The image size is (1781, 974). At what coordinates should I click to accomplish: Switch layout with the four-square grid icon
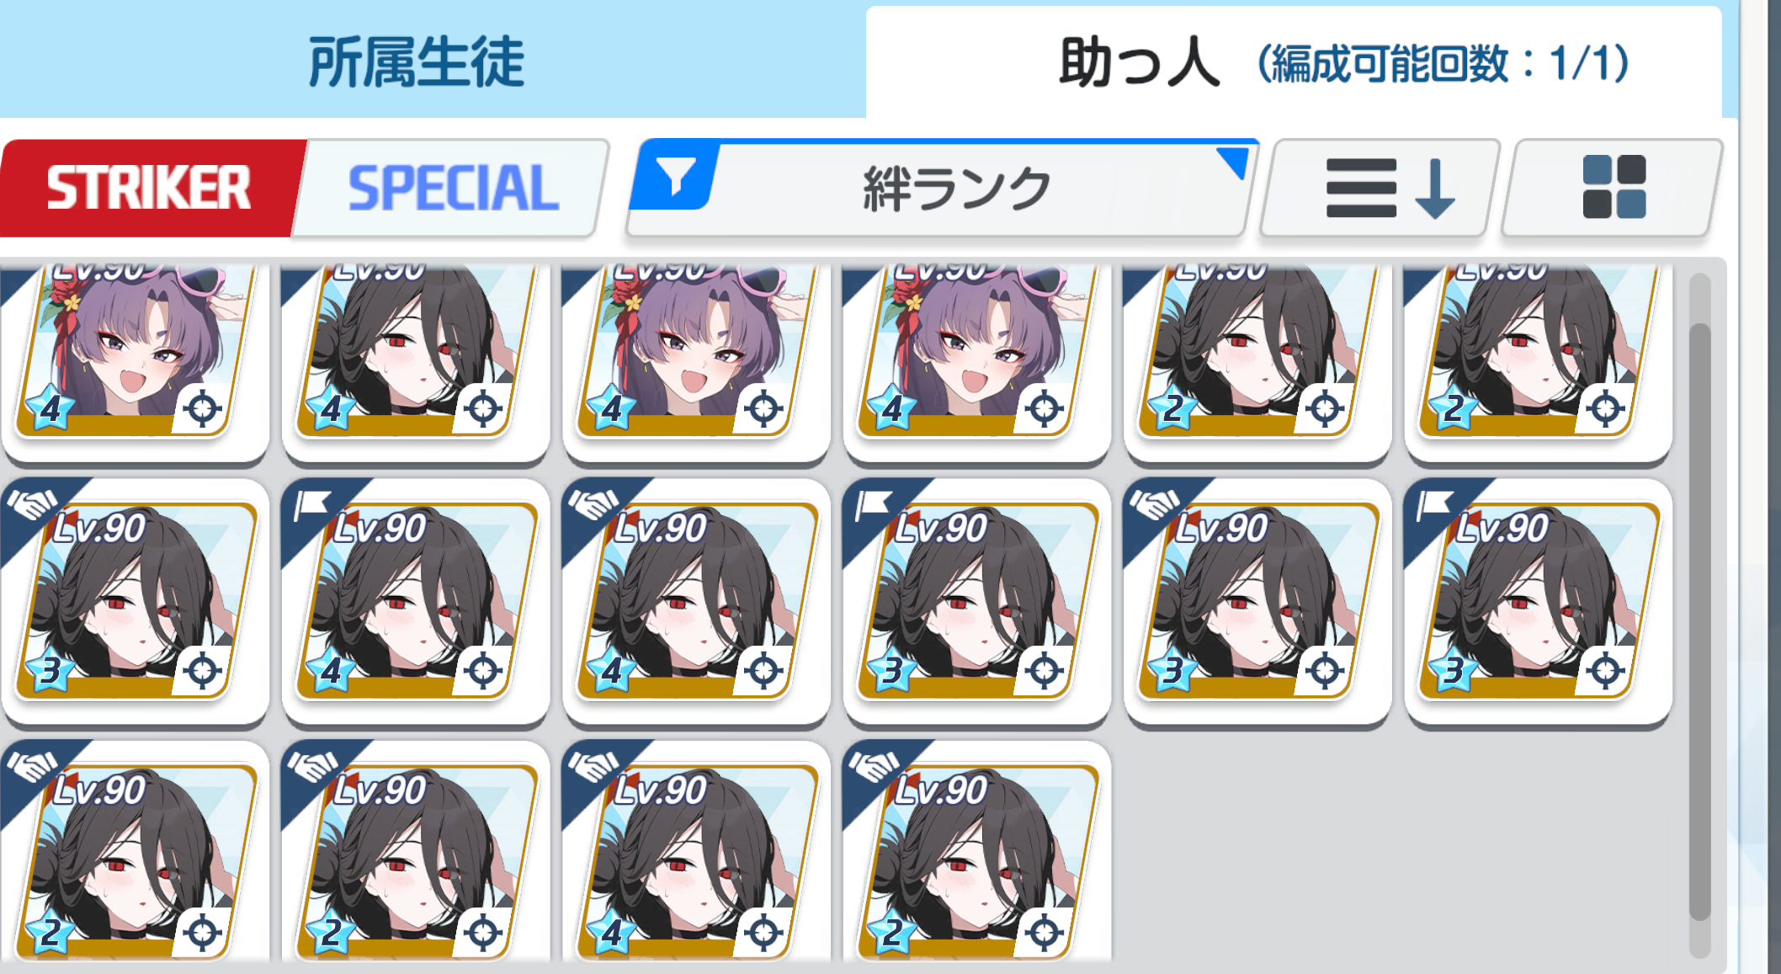(x=1614, y=187)
